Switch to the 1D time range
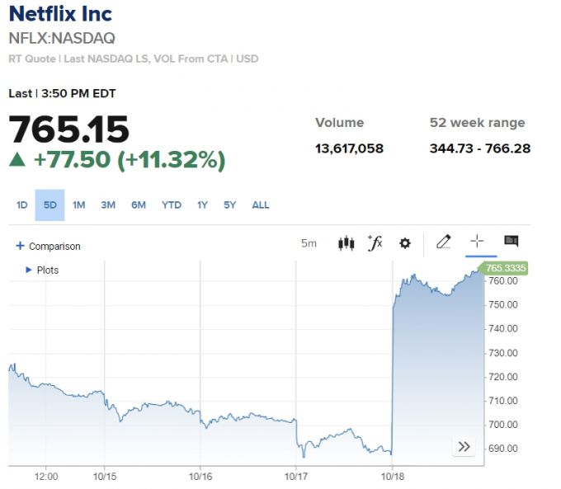This screenshot has width=561, height=489. [22, 205]
